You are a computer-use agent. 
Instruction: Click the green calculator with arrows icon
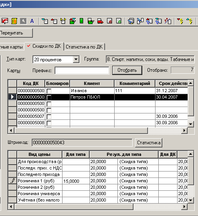click(x=73, y=21)
